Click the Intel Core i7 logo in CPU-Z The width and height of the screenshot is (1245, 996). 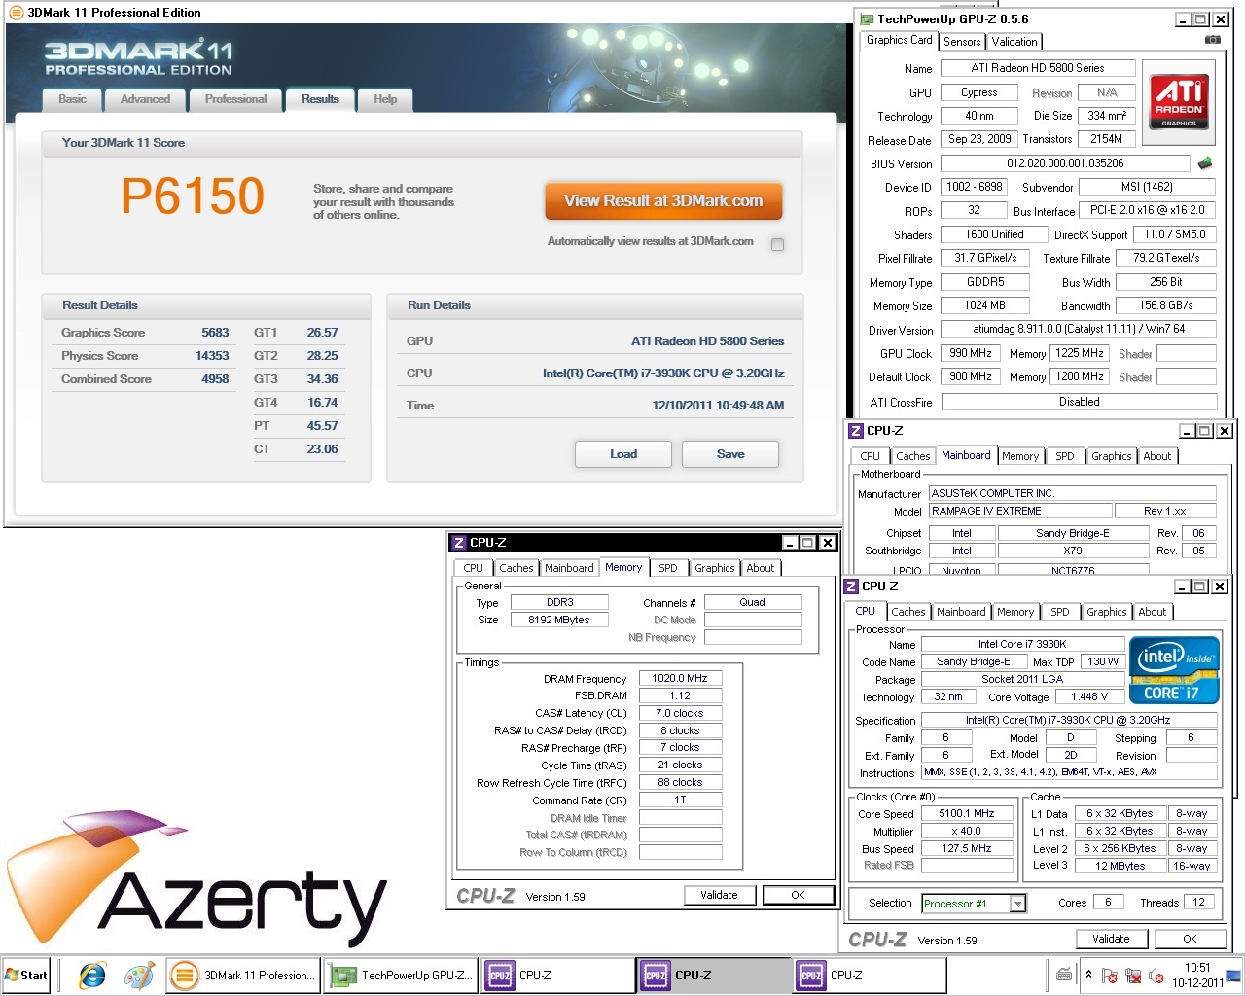click(1174, 671)
